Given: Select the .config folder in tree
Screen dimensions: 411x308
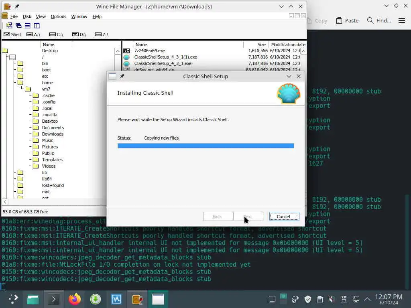Looking at the screenshot, I should click(49, 102).
